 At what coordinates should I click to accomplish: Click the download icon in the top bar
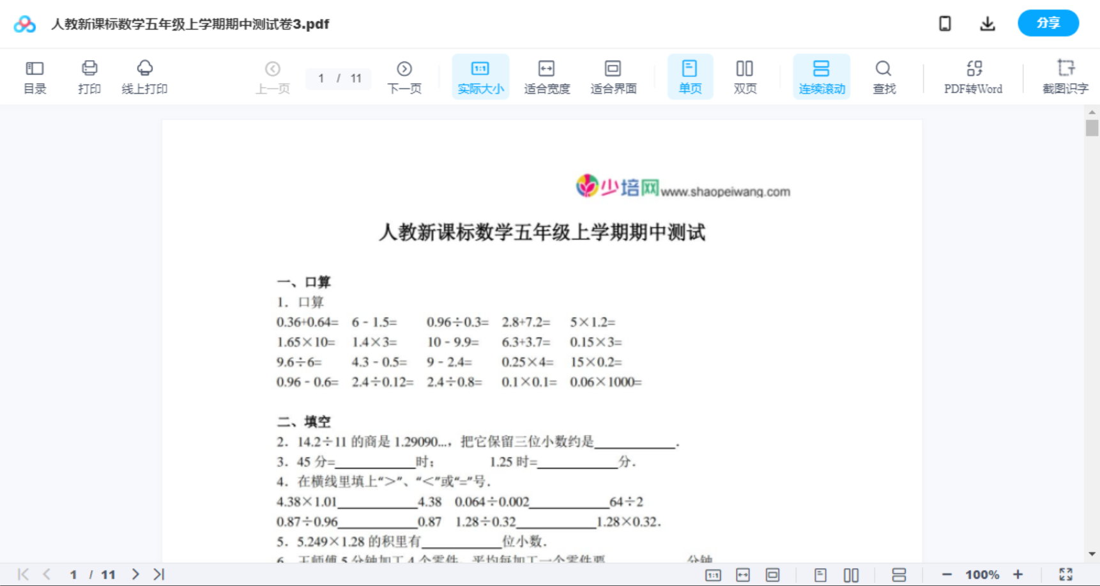pyautogui.click(x=987, y=23)
